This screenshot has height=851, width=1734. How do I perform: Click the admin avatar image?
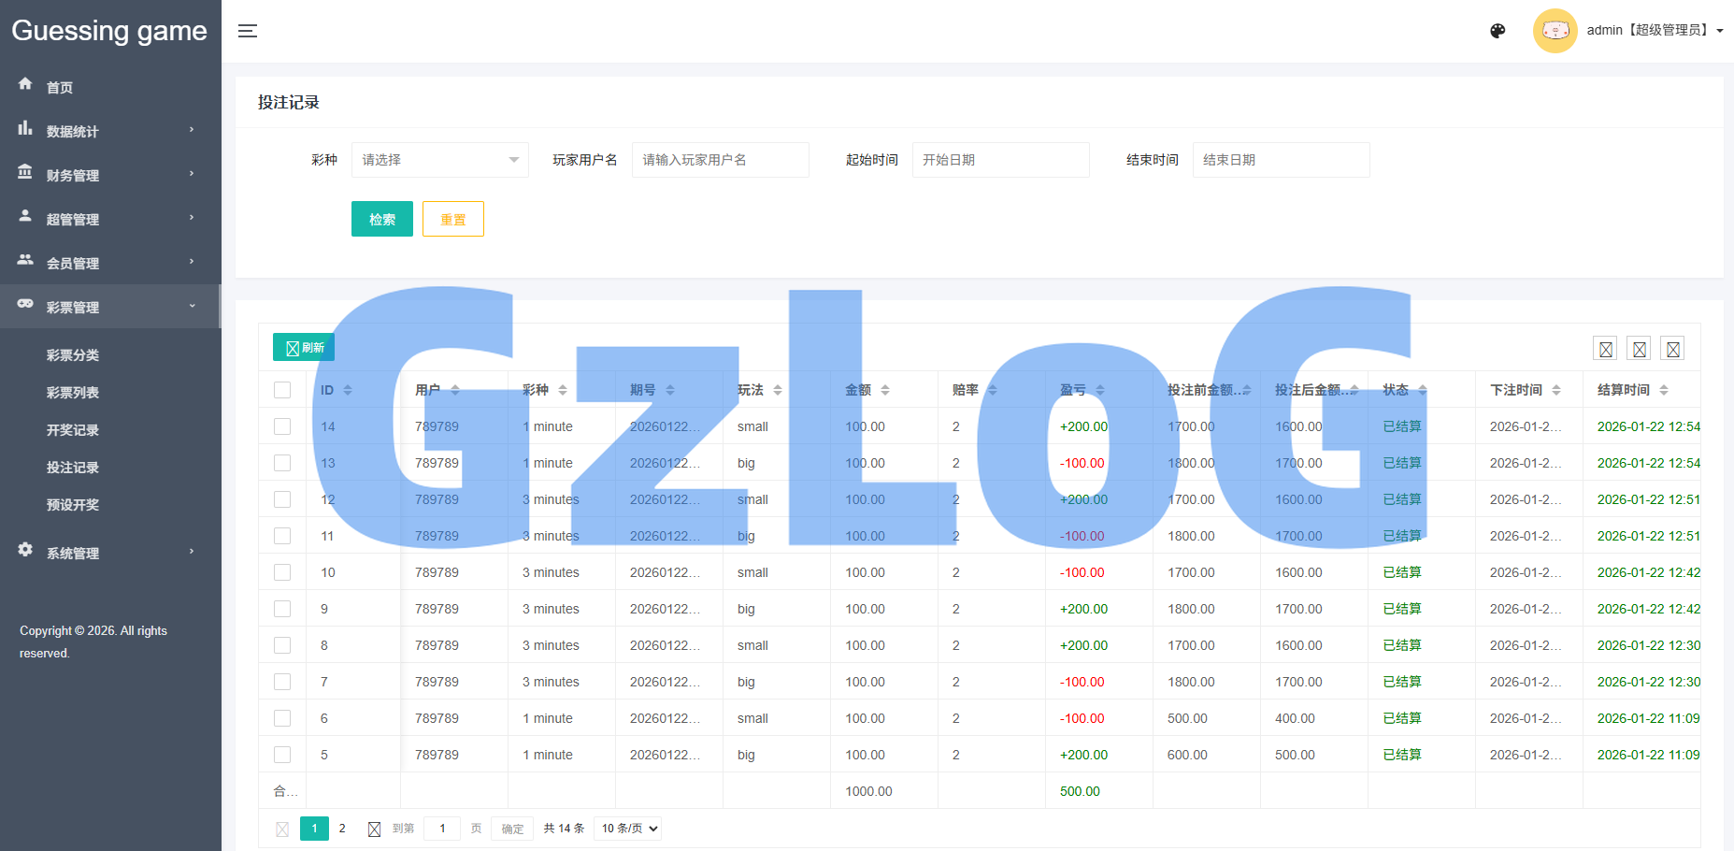point(1555,31)
